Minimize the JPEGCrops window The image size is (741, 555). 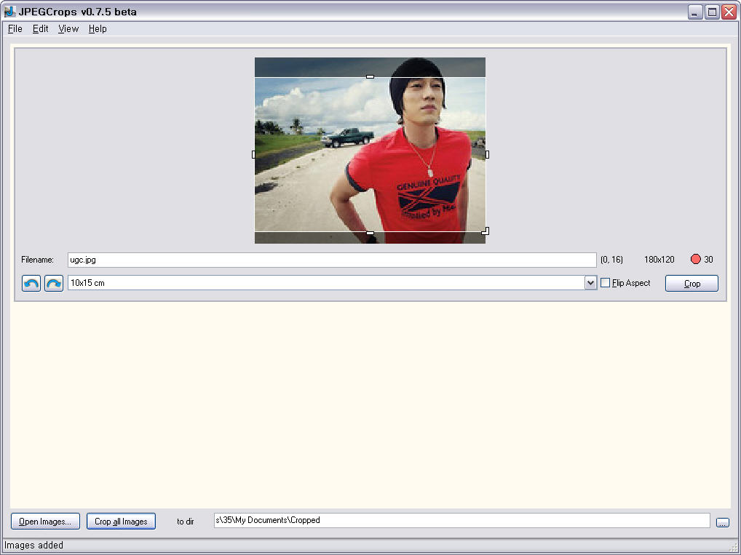click(x=695, y=12)
